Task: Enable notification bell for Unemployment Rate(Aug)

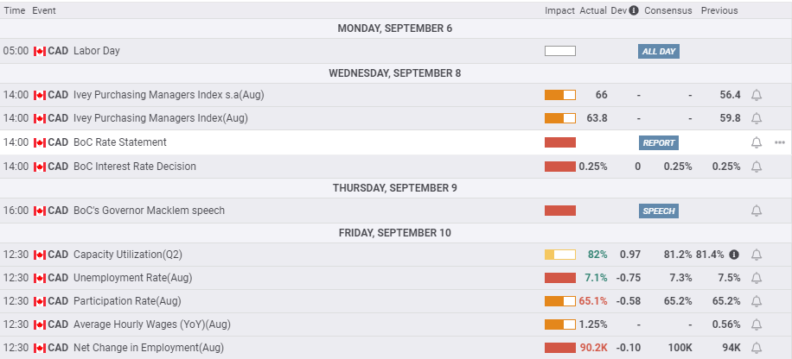Action: 757,278
